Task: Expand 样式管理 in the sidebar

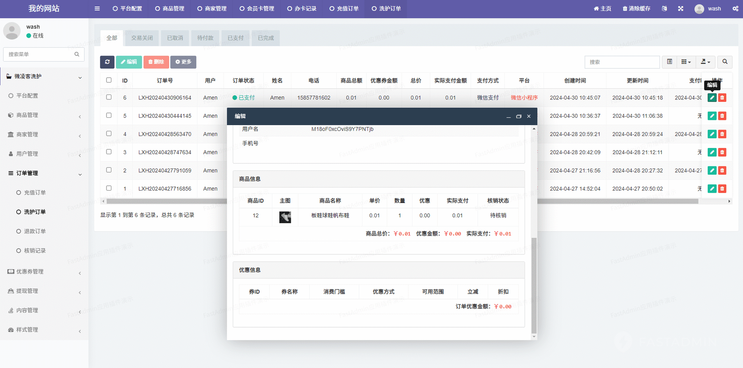Action: (44, 330)
